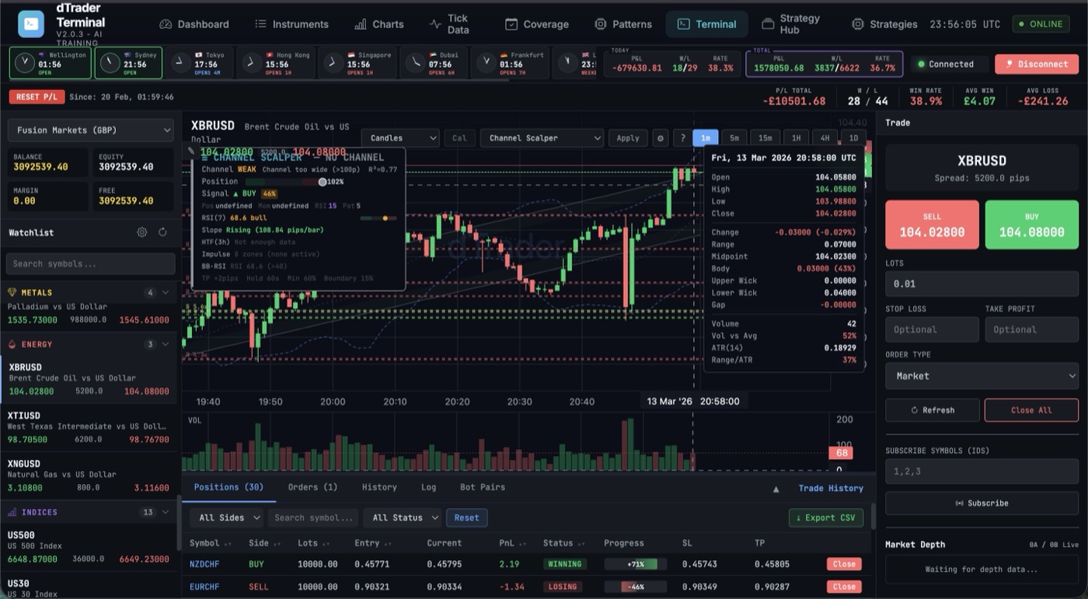This screenshot has height=599, width=1088.
Task: Click the chart settings gear beside timeframes
Action: [660, 138]
